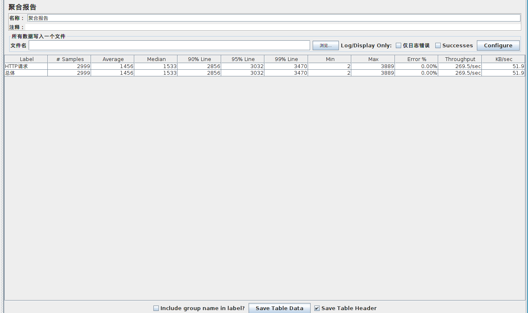Viewport: 528px width, 313px height.
Task: Select the 总体 label cell
Action: pos(26,73)
